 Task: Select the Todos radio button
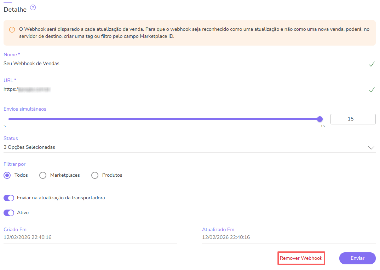[x=7, y=175]
